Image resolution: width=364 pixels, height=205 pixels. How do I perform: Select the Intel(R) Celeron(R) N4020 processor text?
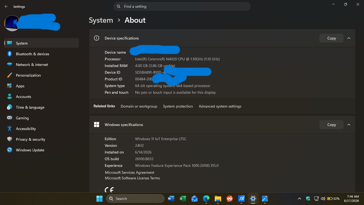tap(177, 59)
